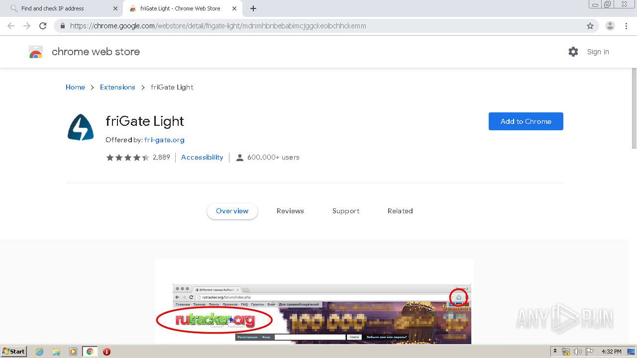This screenshot has width=637, height=358.
Task: Click the 'chrome web store' header text
Action: tap(96, 52)
